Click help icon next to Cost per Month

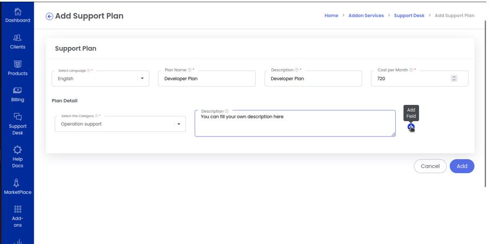[411, 70]
